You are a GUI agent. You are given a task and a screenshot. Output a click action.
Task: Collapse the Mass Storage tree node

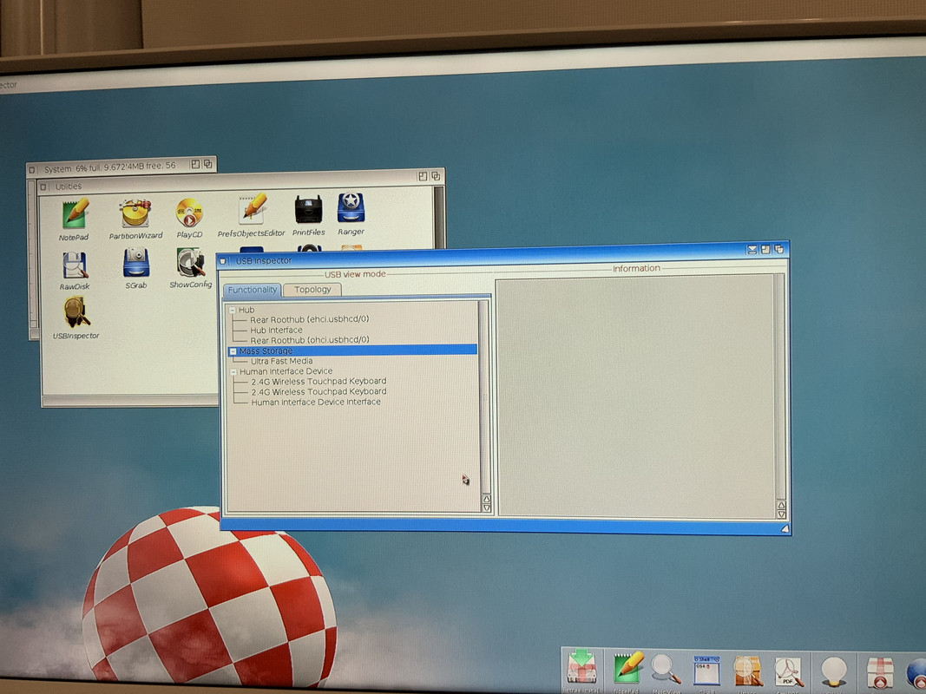point(233,351)
